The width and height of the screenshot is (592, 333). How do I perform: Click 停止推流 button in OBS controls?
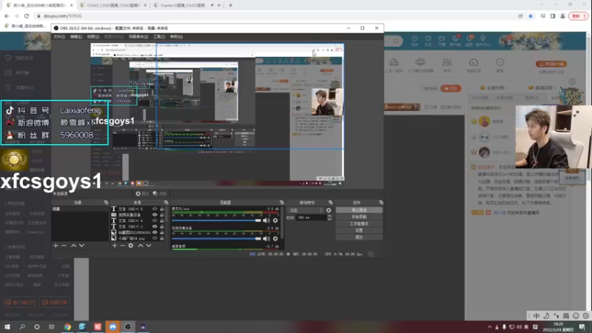(x=359, y=210)
